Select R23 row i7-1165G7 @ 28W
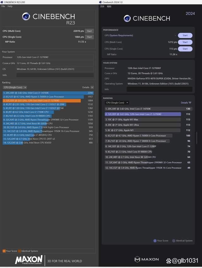The image size is (202, 268). [x=48, y=104]
